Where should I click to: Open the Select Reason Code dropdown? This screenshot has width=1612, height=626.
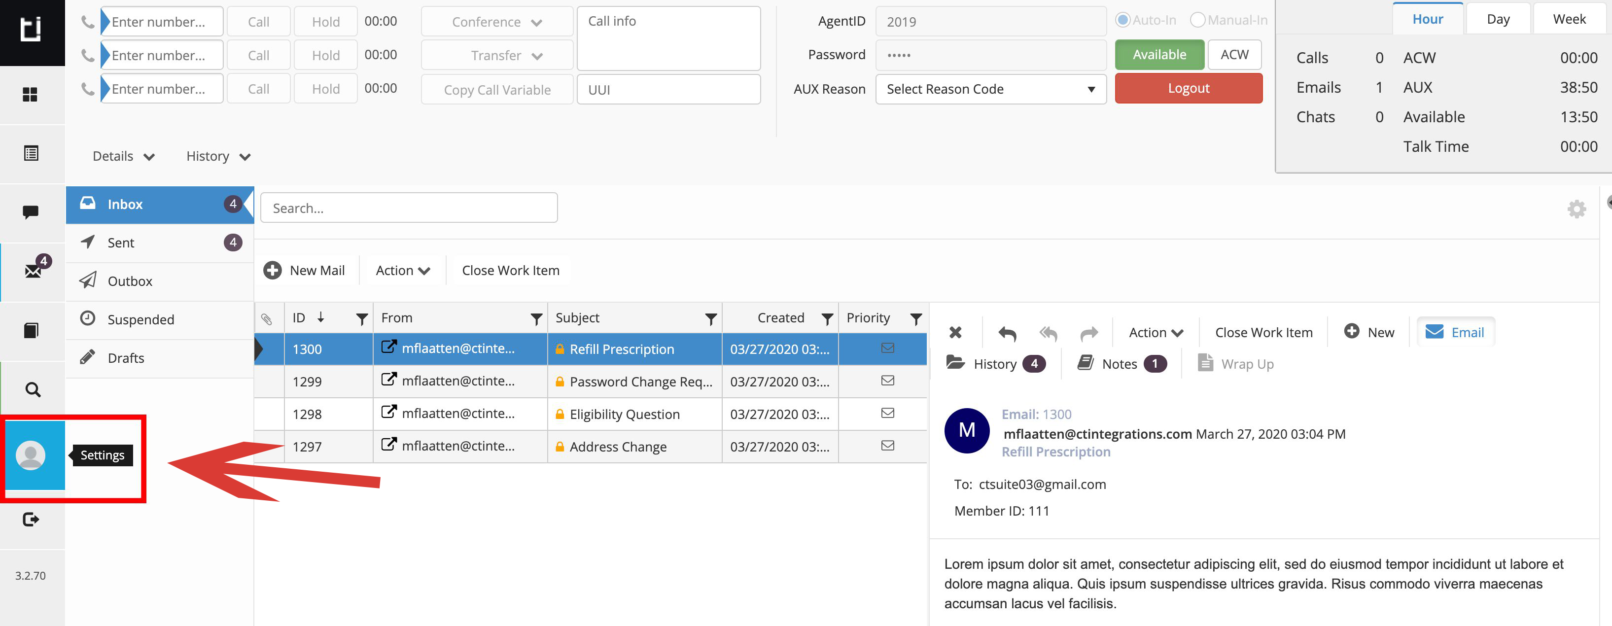990,89
